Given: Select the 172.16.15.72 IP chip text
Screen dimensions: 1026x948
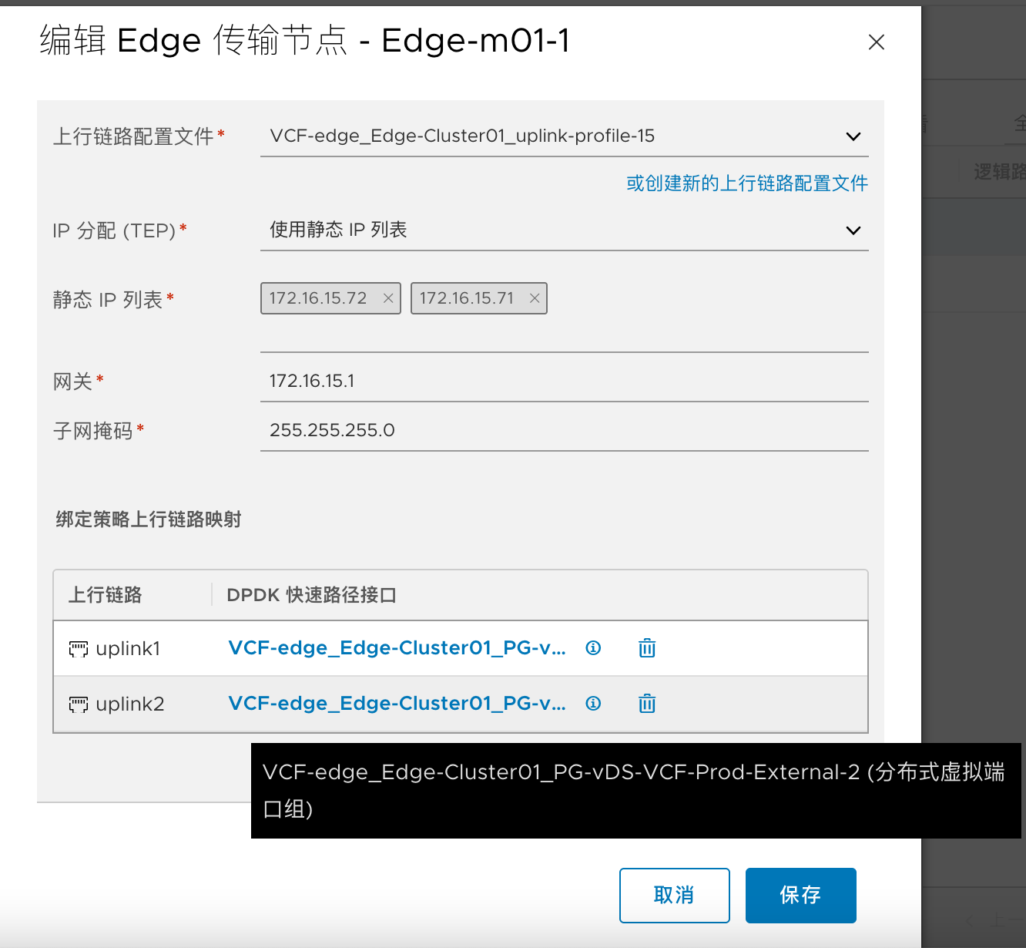Looking at the screenshot, I should pyautogui.click(x=318, y=298).
